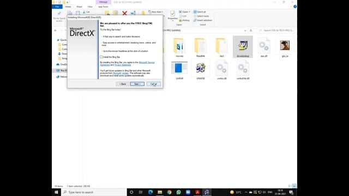Open the Windows Start menu
This screenshot has height=196, width=349.
[56, 192]
